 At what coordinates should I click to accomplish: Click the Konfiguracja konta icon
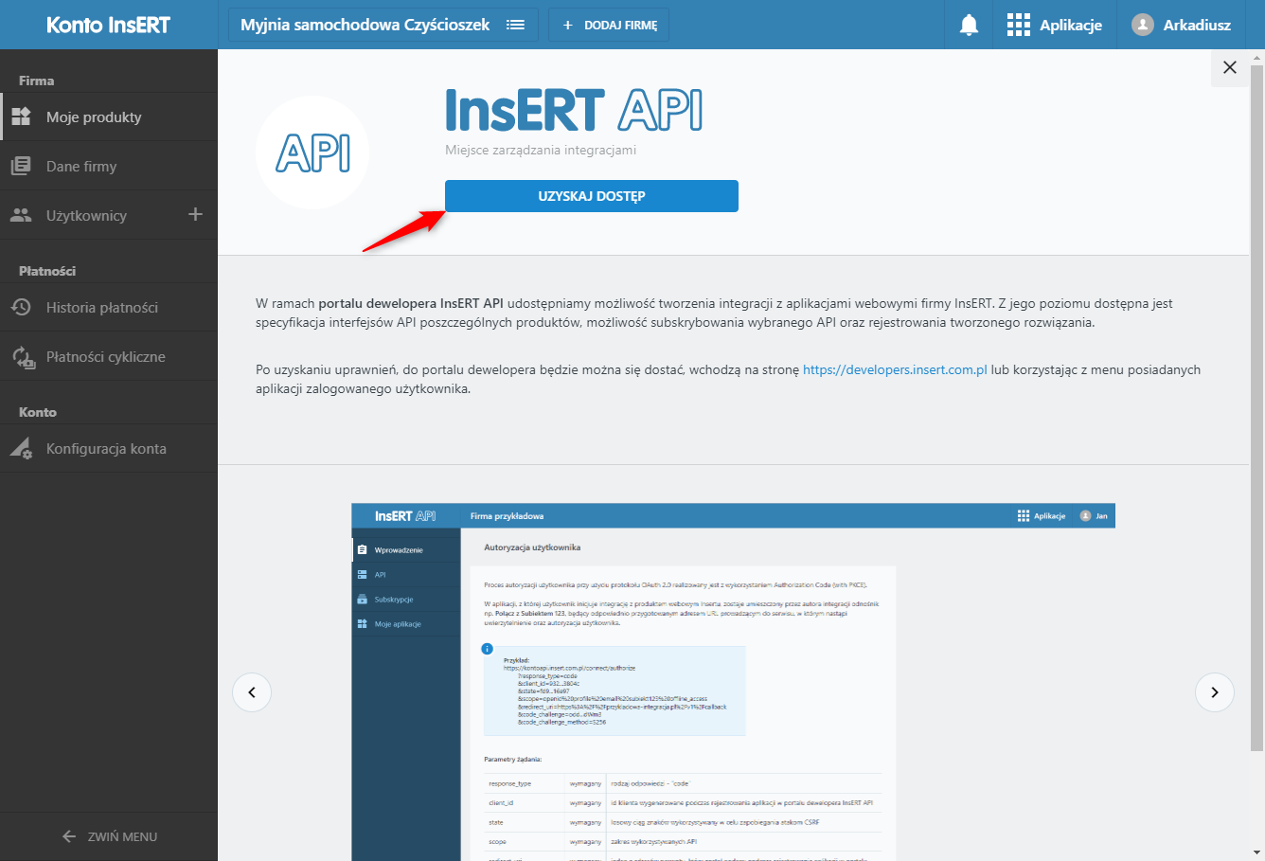click(21, 449)
